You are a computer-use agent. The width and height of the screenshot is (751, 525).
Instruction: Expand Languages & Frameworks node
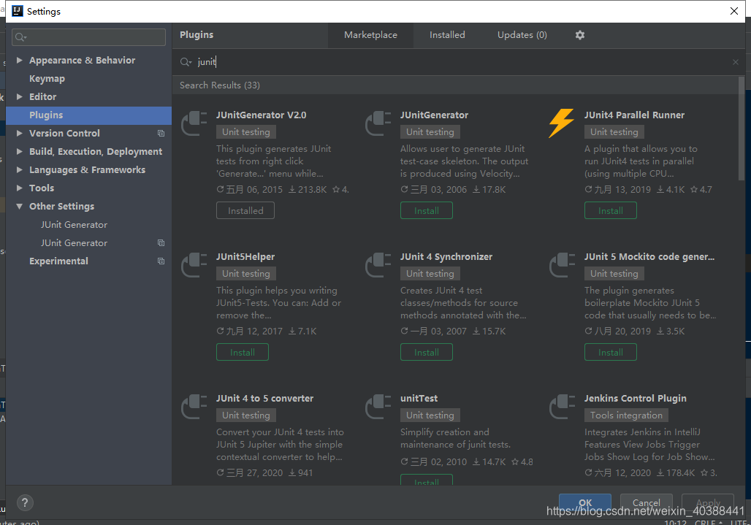[20, 169]
